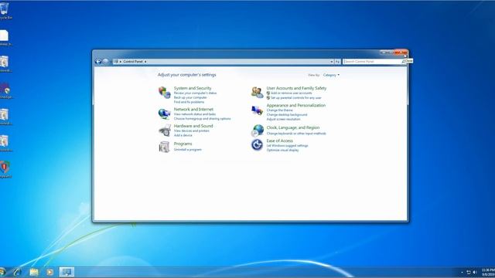Open Hardware and Sound heading link
Screen dimensions: 495x278
(x=193, y=126)
